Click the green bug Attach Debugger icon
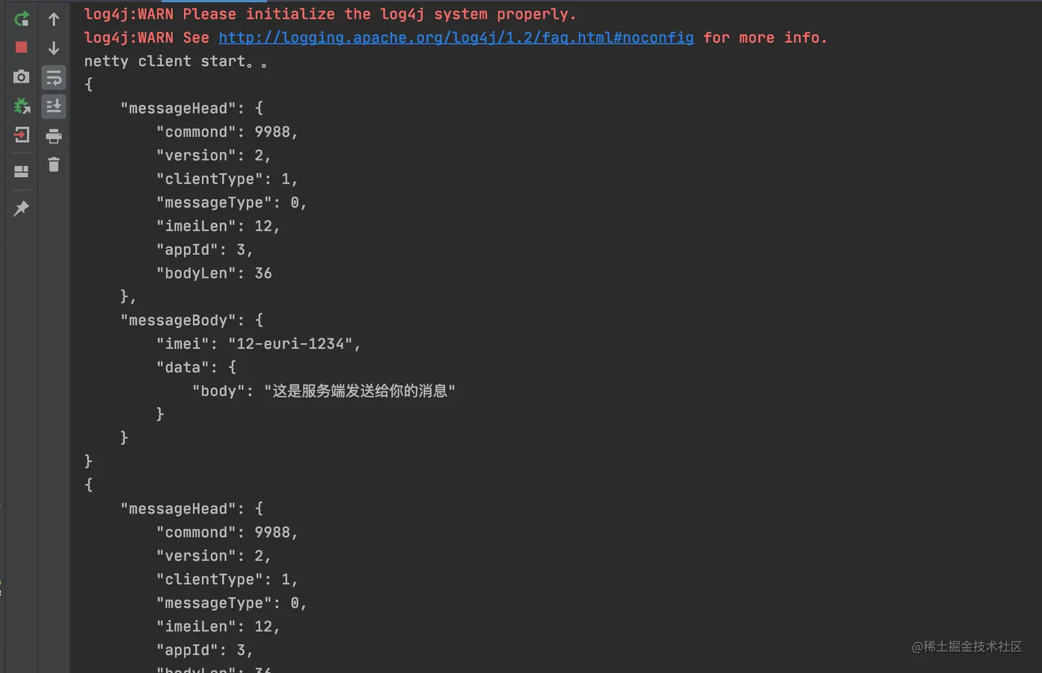 click(21, 106)
